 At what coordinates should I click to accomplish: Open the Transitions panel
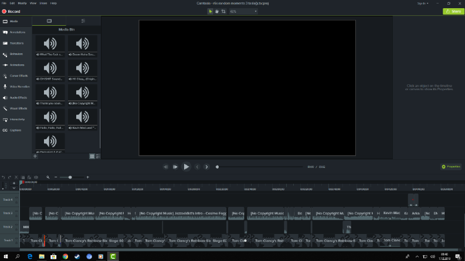pyautogui.click(x=16, y=43)
